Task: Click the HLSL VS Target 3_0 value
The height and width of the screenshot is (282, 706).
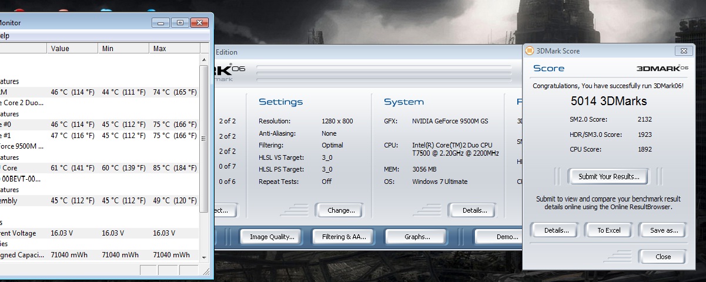Action: (327, 157)
